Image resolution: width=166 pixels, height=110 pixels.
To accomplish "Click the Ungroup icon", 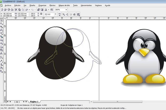I will click(64, 14).
